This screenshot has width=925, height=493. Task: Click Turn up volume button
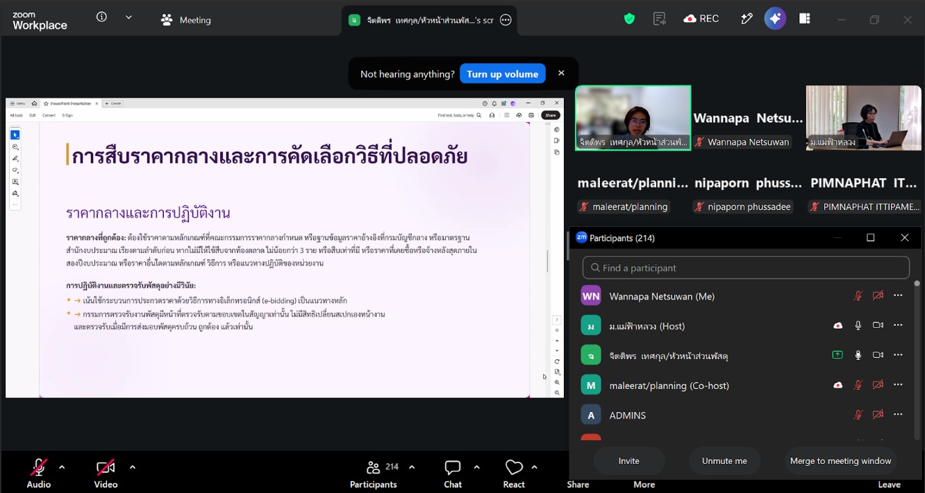coord(502,73)
